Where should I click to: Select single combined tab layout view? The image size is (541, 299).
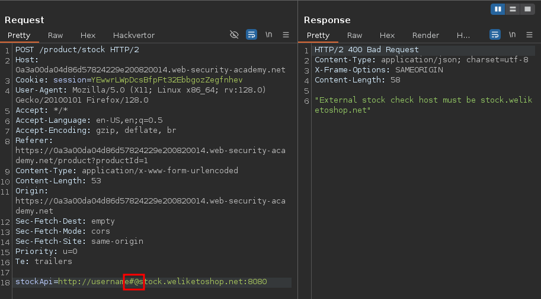527,9
